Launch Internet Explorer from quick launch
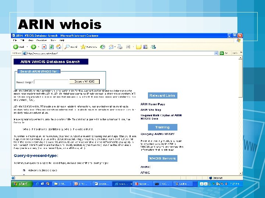The image size is (265, 198). [x=37, y=184]
